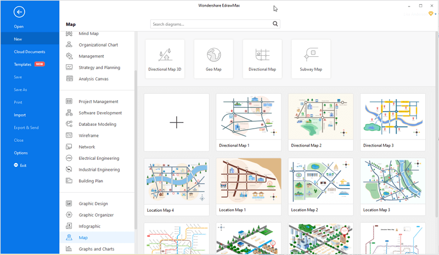
Task: Choose the Directional Map type tile
Action: [x=262, y=59]
